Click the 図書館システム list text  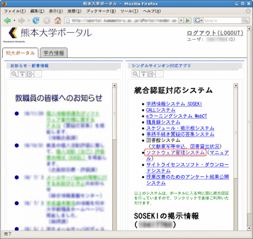coord(163,141)
